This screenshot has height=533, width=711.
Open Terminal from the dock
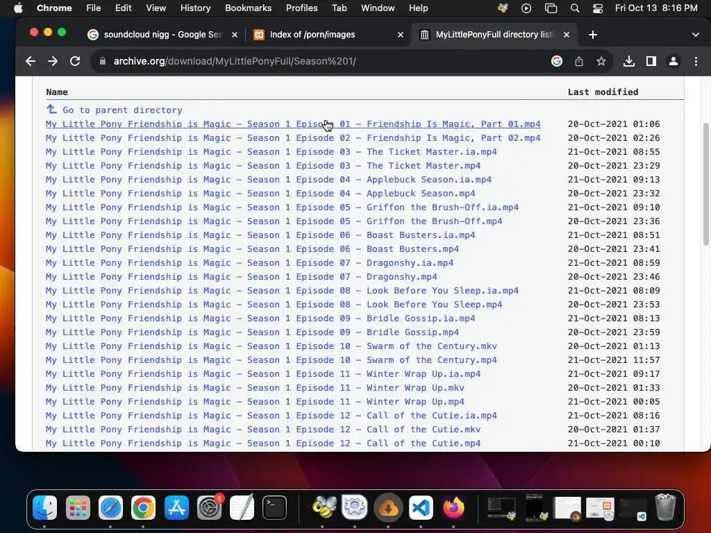pyautogui.click(x=274, y=507)
